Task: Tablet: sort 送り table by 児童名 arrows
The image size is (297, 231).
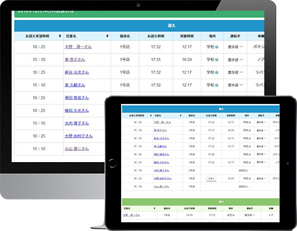Action: tap(154, 208)
